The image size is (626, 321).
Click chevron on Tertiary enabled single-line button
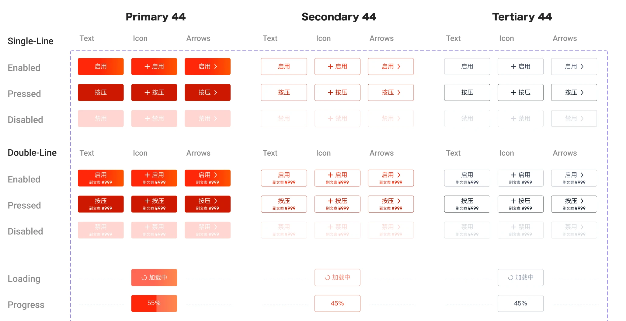point(582,66)
